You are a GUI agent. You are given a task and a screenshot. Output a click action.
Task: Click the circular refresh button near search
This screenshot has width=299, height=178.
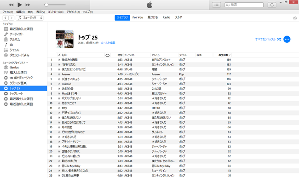click(x=272, y=5)
